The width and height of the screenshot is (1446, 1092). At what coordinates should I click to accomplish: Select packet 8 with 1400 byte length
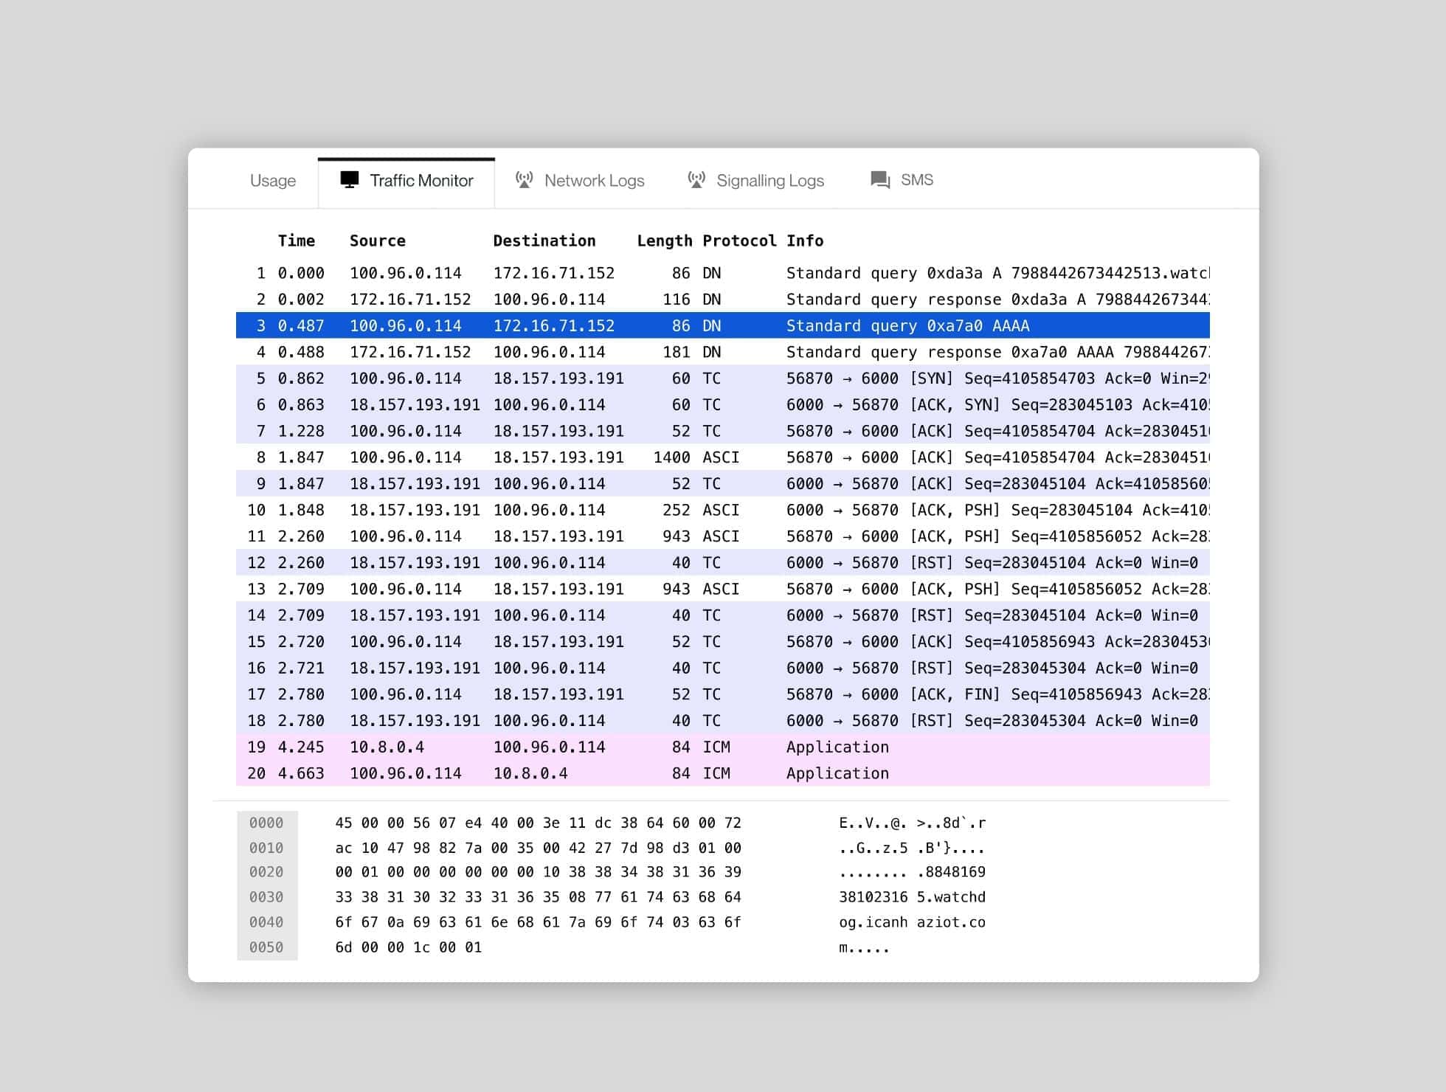coord(664,457)
